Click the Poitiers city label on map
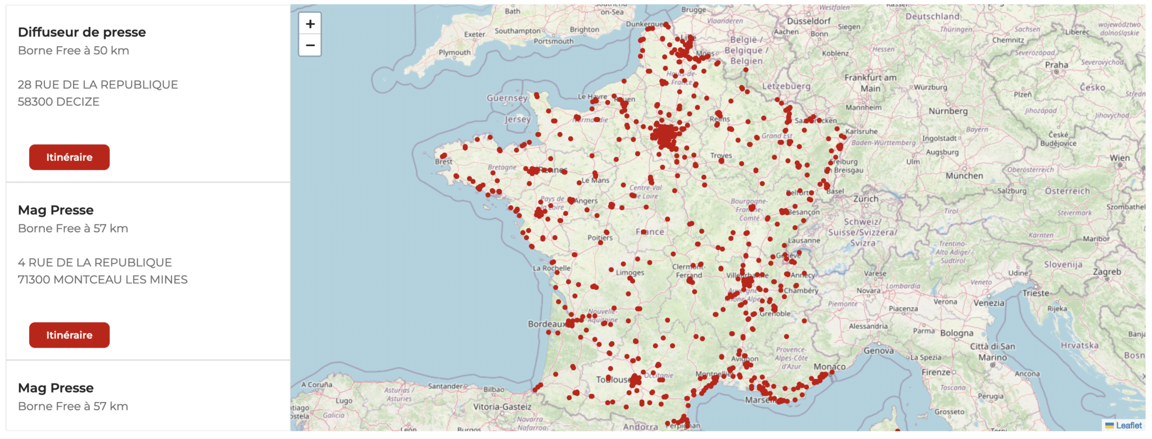Image resolution: width=1152 pixels, height=439 pixels. click(600, 238)
